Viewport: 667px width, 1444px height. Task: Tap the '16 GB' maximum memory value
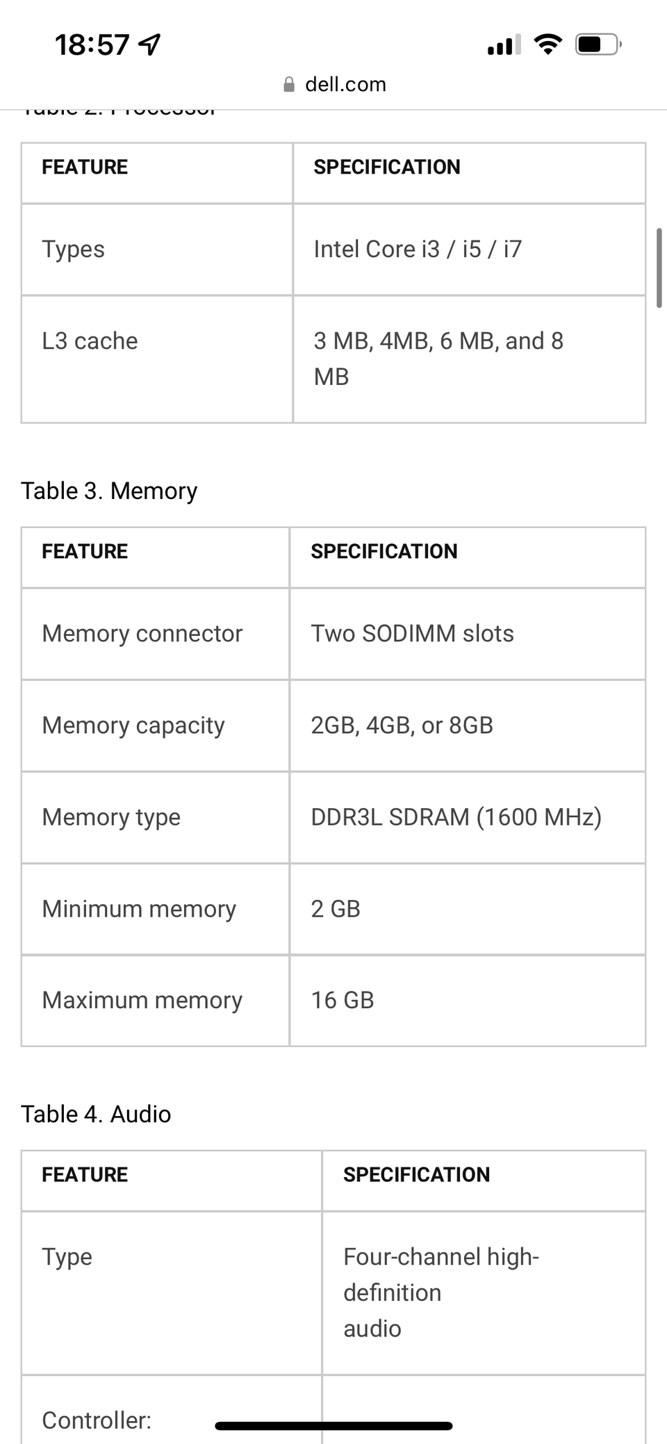[x=342, y=1001]
